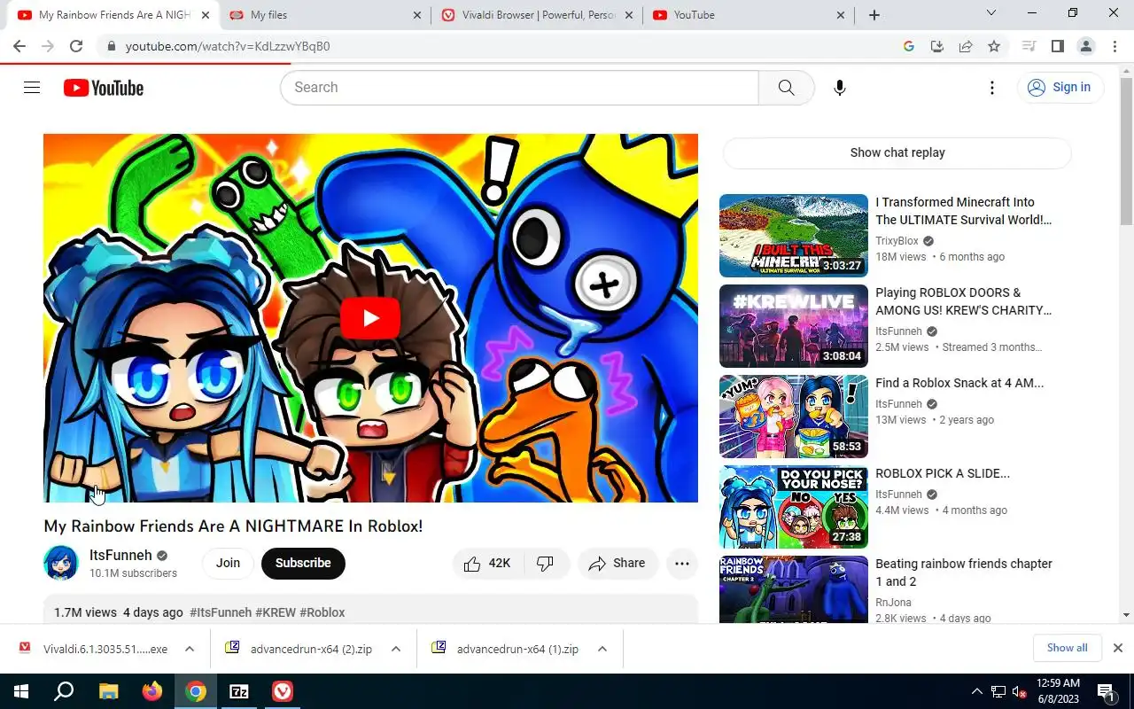This screenshot has height=709, width=1134.
Task: Switch to Vivaldi Browser tab
Action: click(x=539, y=15)
